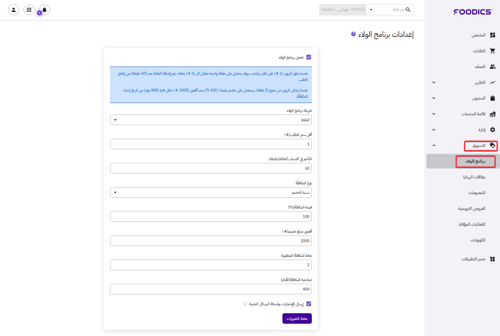Click the Foodics logo
Viewport: 500px width, 336px height.
pos(473,12)
